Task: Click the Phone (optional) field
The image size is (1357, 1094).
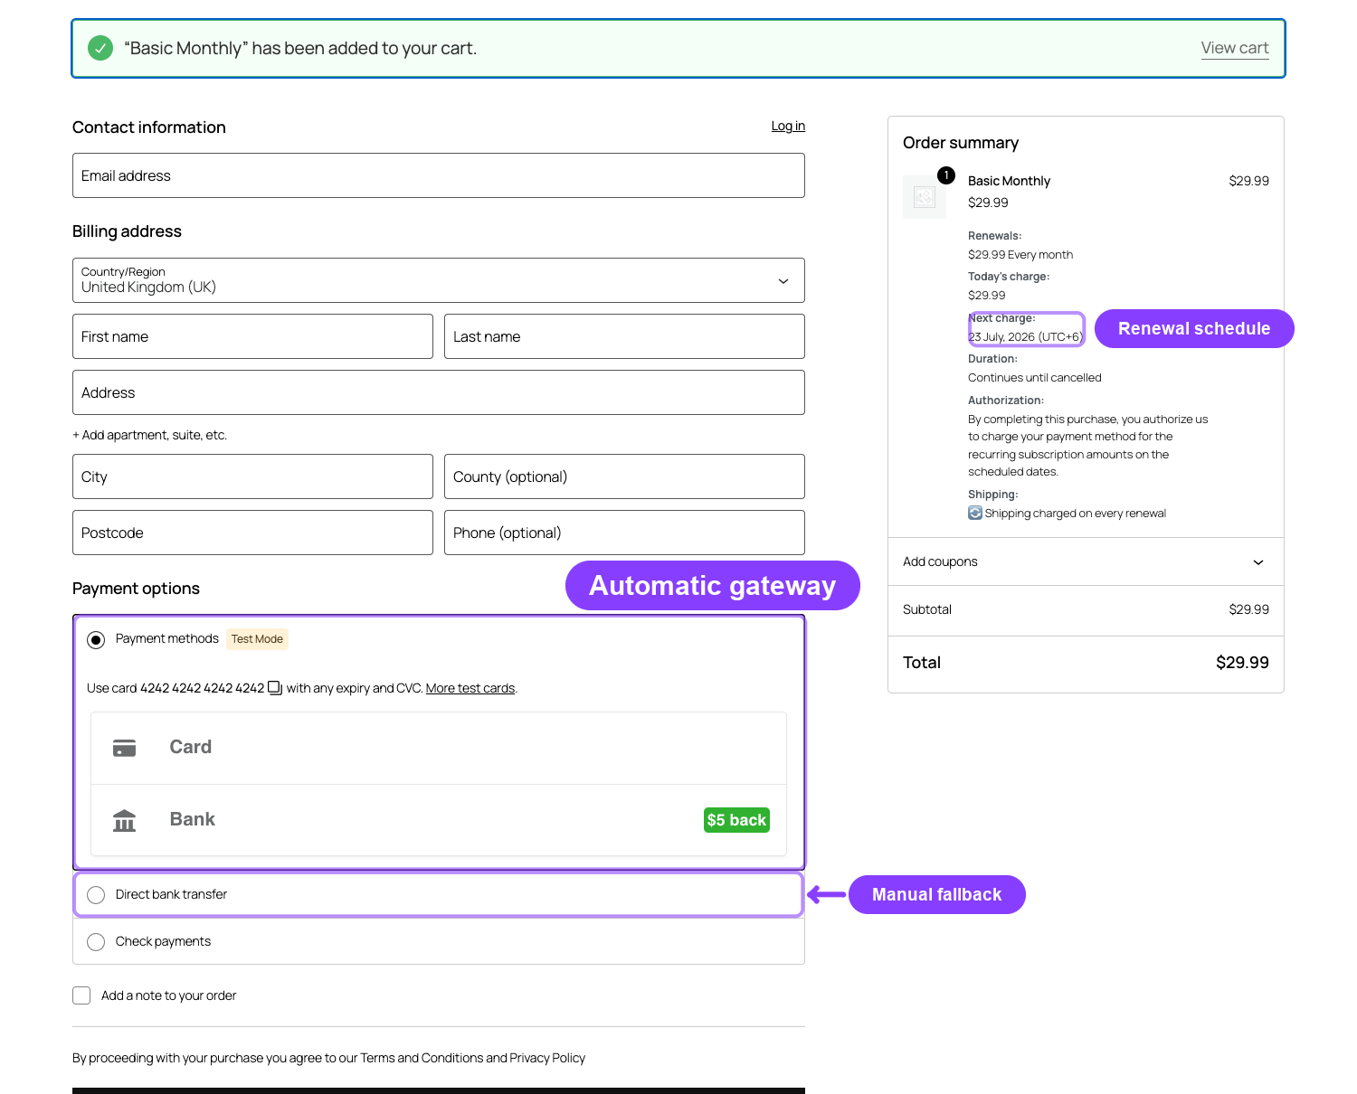Action: (624, 533)
